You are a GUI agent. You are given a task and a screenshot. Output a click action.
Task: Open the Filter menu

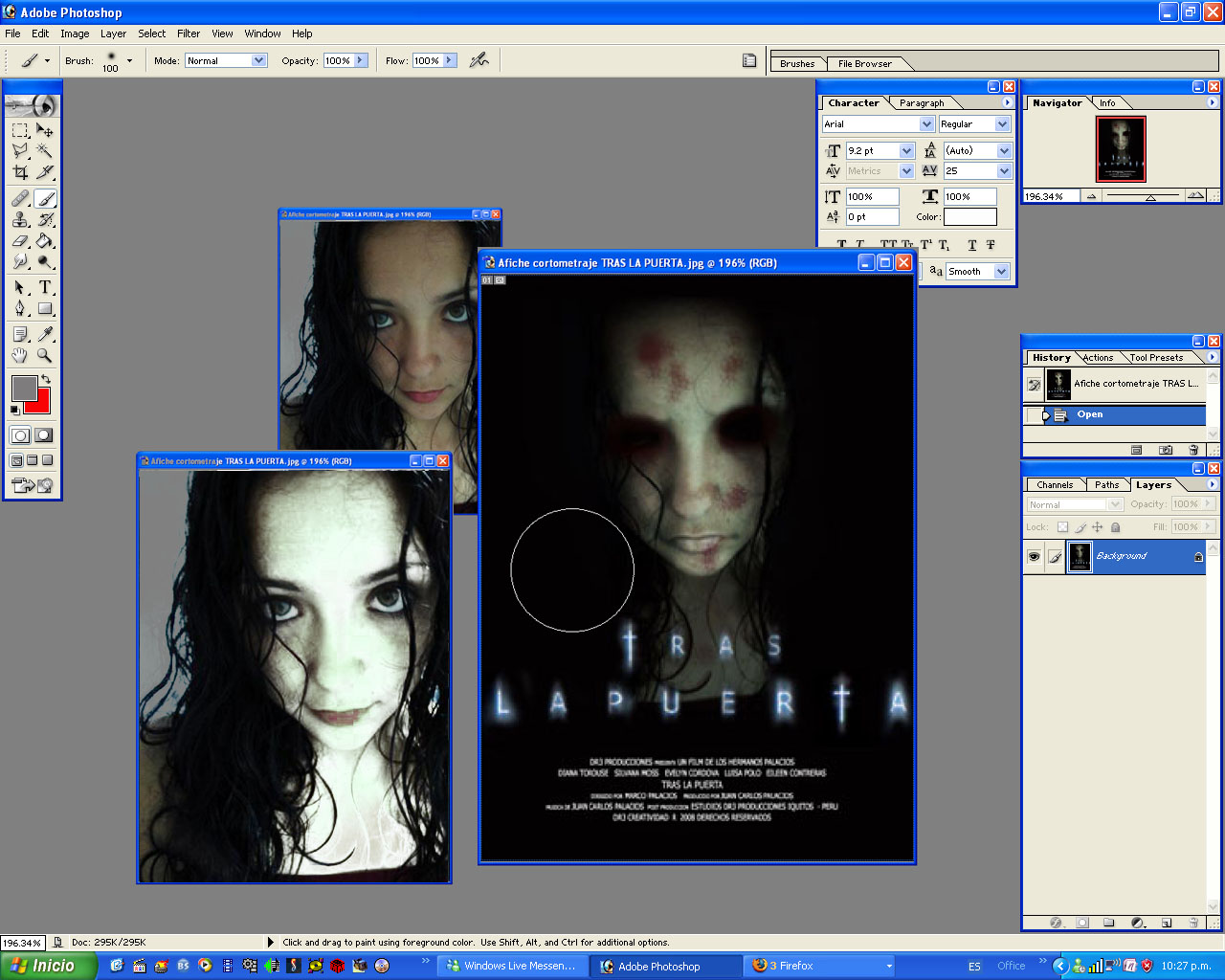pos(189,33)
